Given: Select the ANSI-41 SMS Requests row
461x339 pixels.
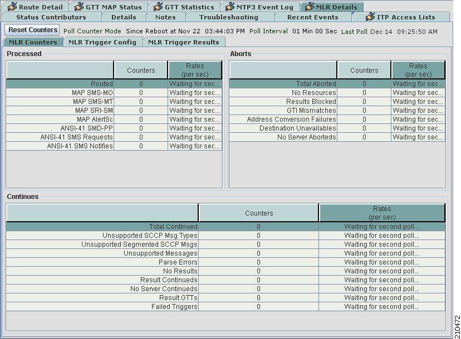Looking at the screenshot, I should point(114,137).
